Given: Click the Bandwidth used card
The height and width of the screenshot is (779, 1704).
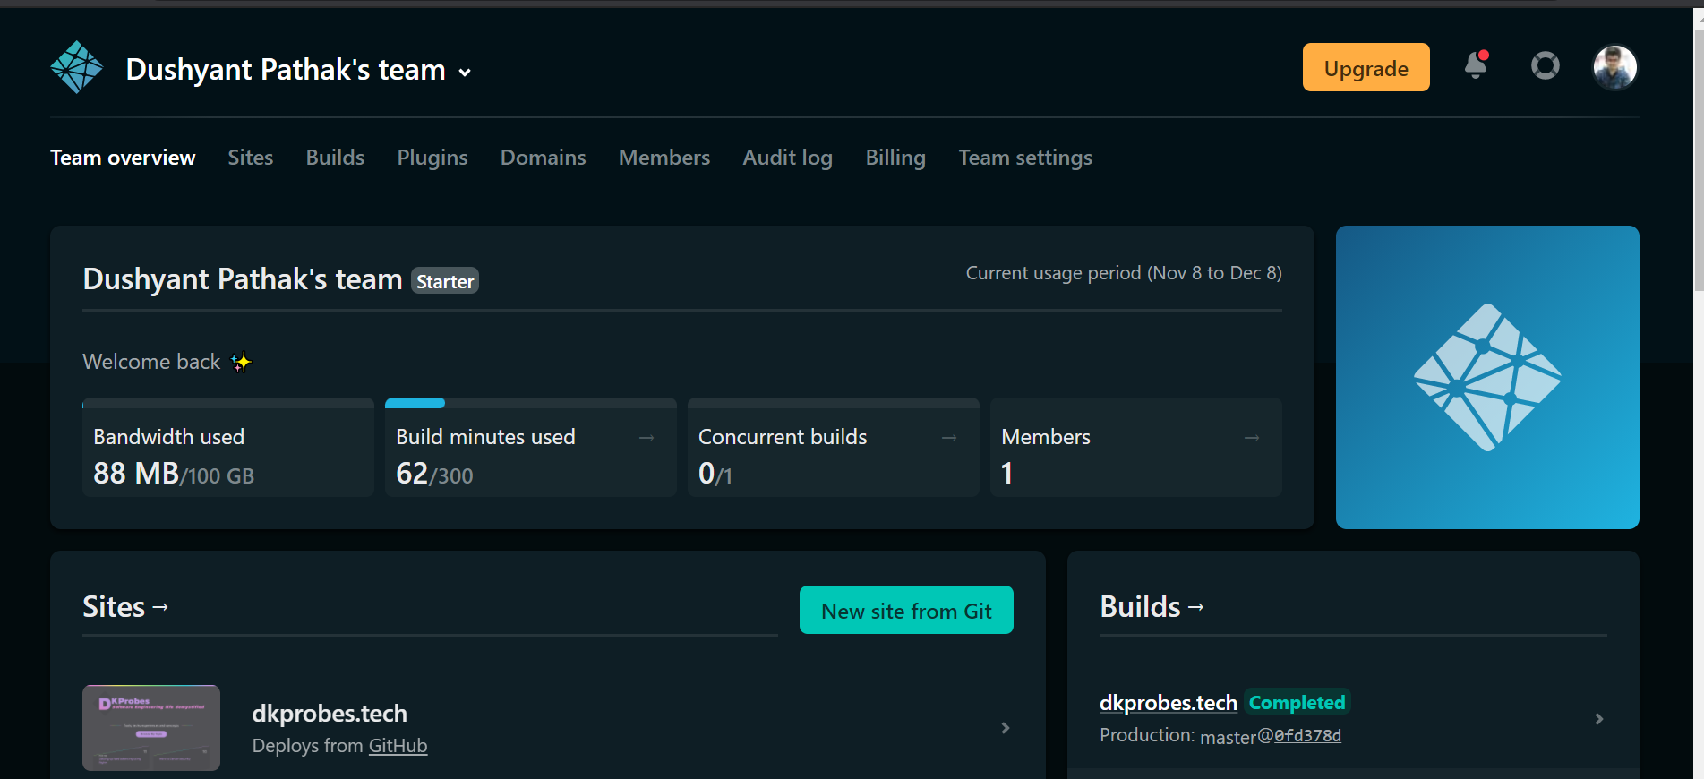Looking at the screenshot, I should 228,447.
